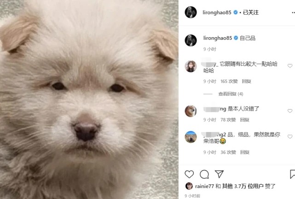Image resolution: width=295 pixels, height=199 pixels.
Task: Like the '是本人没错了' comment
Action: [x=290, y=111]
